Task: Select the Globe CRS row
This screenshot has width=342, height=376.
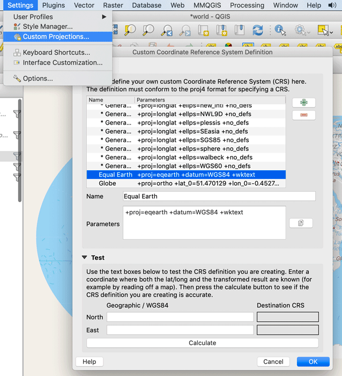Action: click(x=186, y=183)
